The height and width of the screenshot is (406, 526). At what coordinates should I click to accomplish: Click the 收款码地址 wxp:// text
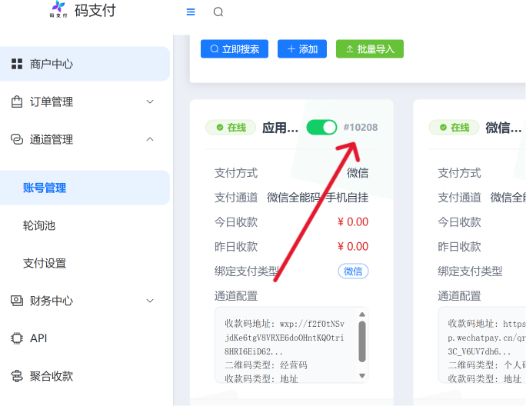(285, 338)
